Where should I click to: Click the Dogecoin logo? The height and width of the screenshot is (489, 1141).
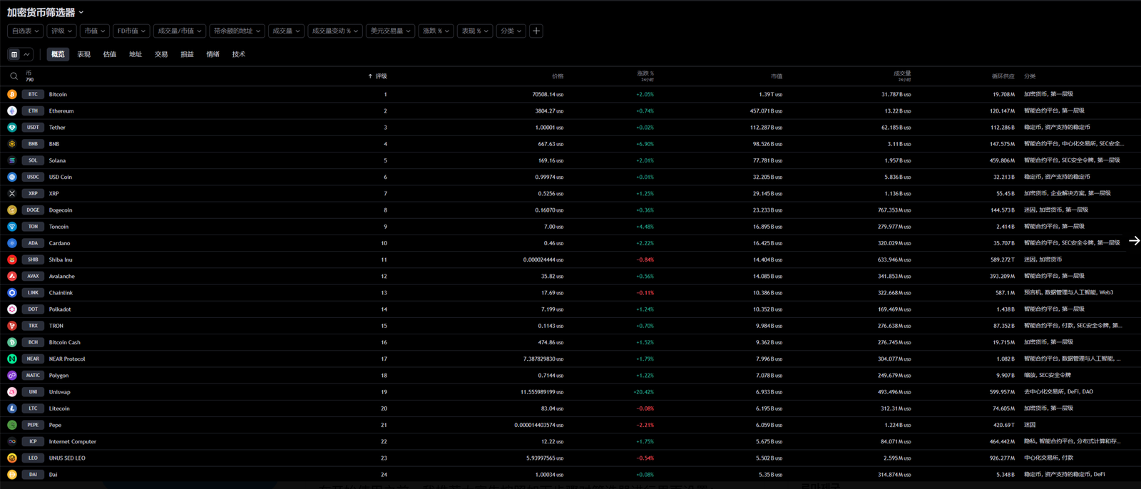12,210
